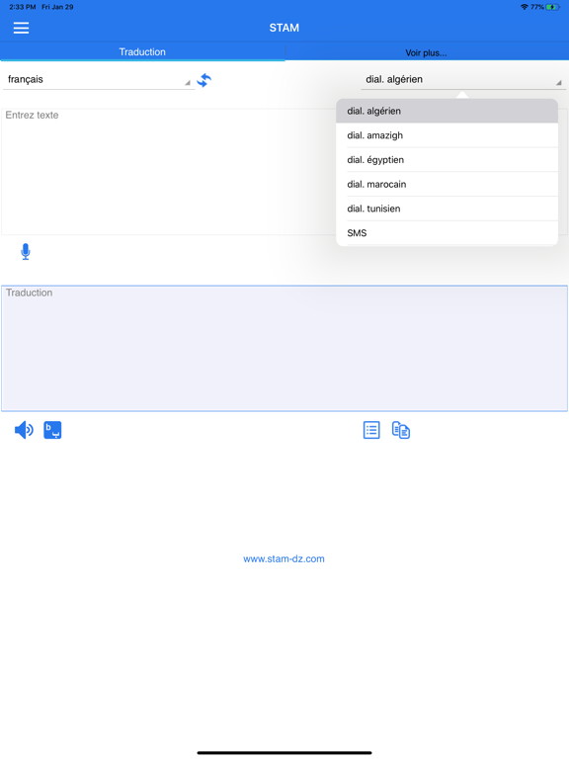Viewport: 569px width, 759px height.
Task: Choose dial. égyptien option
Action: click(447, 160)
